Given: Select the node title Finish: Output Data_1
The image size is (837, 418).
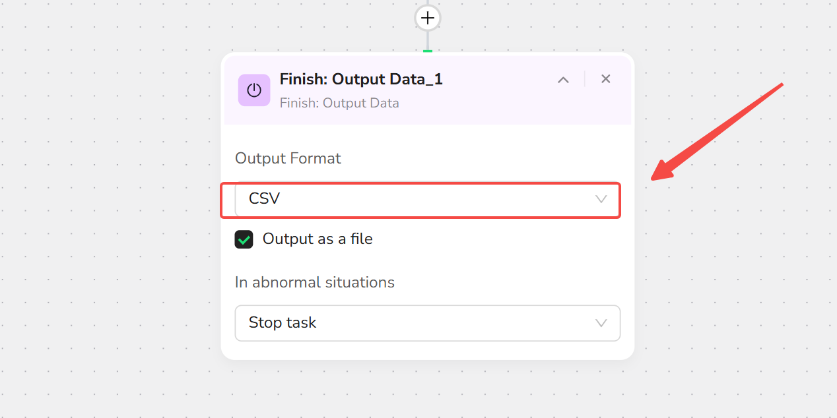Looking at the screenshot, I should (x=361, y=80).
